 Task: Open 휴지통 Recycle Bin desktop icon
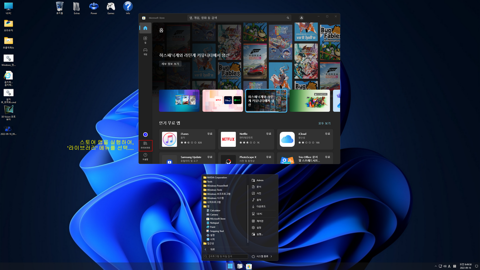coord(60,8)
